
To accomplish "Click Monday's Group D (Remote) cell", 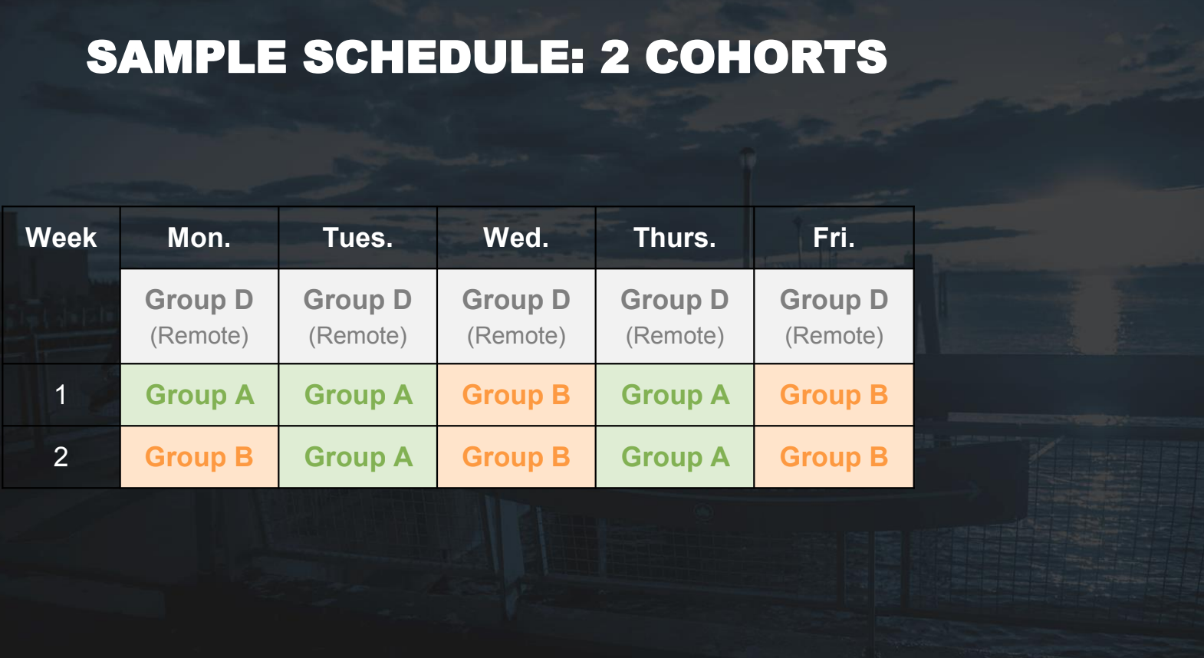I will pos(199,316).
